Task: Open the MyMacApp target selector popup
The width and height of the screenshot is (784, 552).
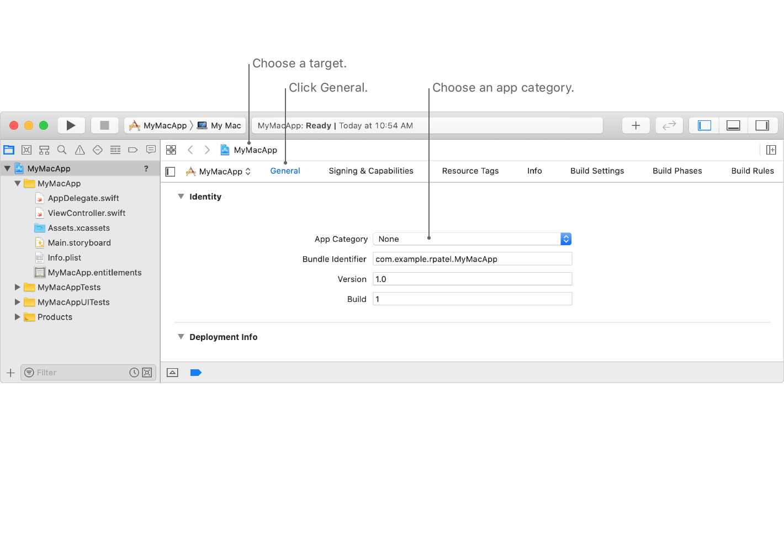Action: (219, 172)
